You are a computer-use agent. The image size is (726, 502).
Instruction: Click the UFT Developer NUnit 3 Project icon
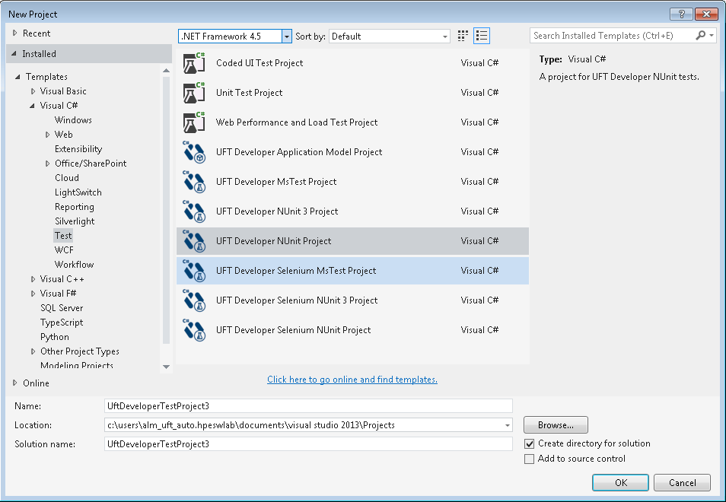pyautogui.click(x=195, y=211)
